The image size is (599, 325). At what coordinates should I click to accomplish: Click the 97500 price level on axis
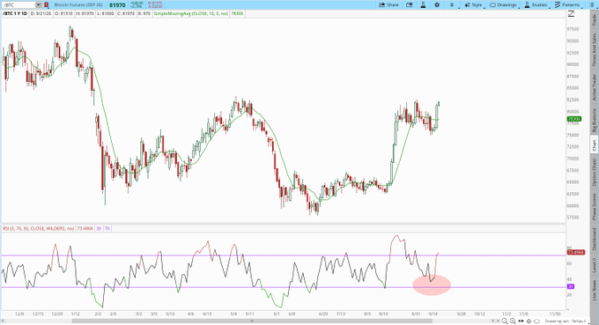click(x=573, y=29)
